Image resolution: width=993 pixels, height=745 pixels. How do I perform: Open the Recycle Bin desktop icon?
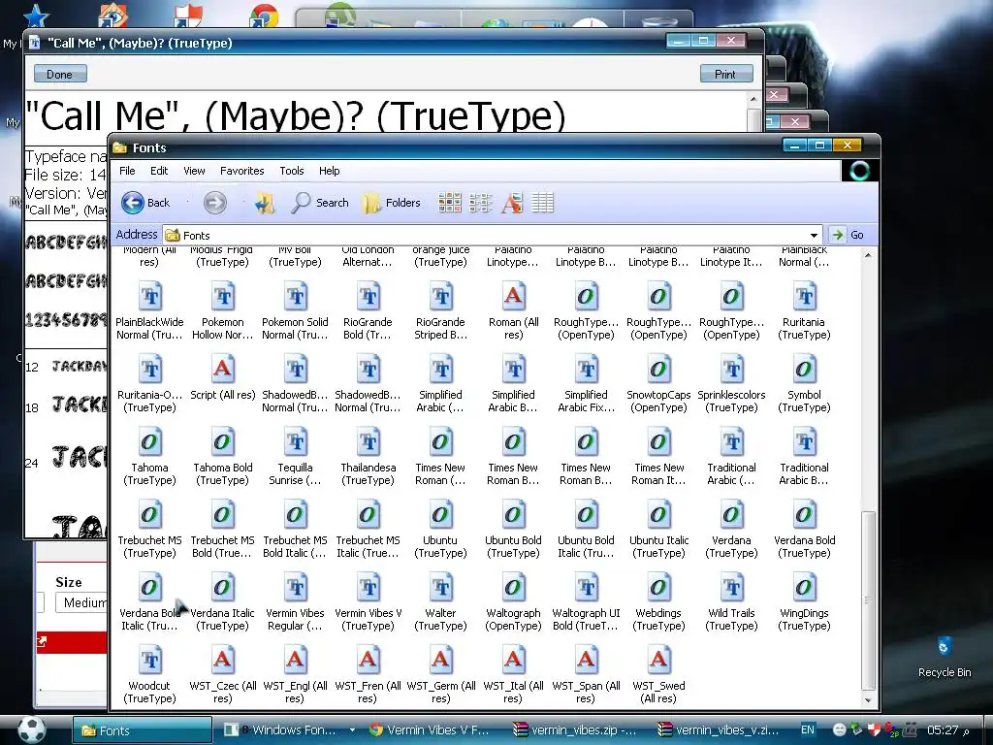click(x=944, y=657)
